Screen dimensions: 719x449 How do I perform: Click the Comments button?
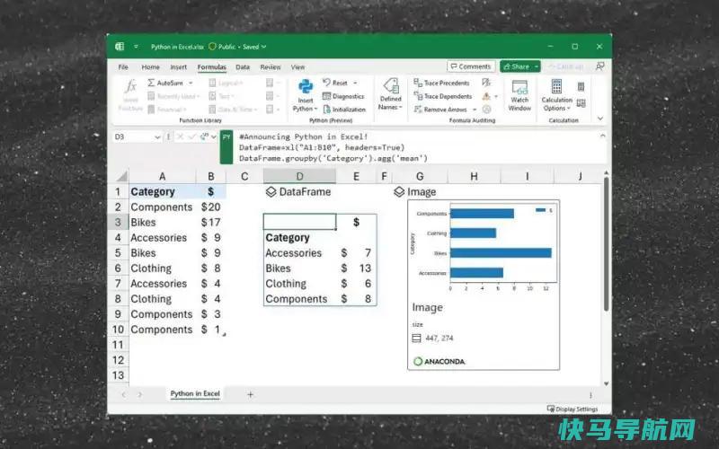pos(471,66)
